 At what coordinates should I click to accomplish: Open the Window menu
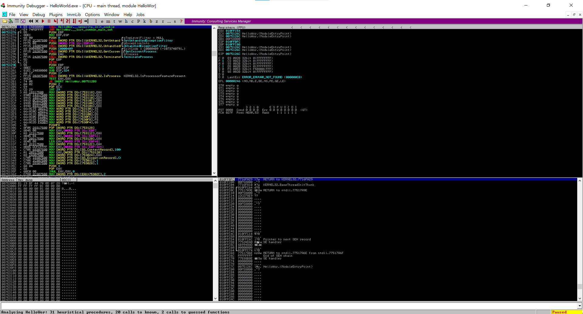click(x=112, y=15)
